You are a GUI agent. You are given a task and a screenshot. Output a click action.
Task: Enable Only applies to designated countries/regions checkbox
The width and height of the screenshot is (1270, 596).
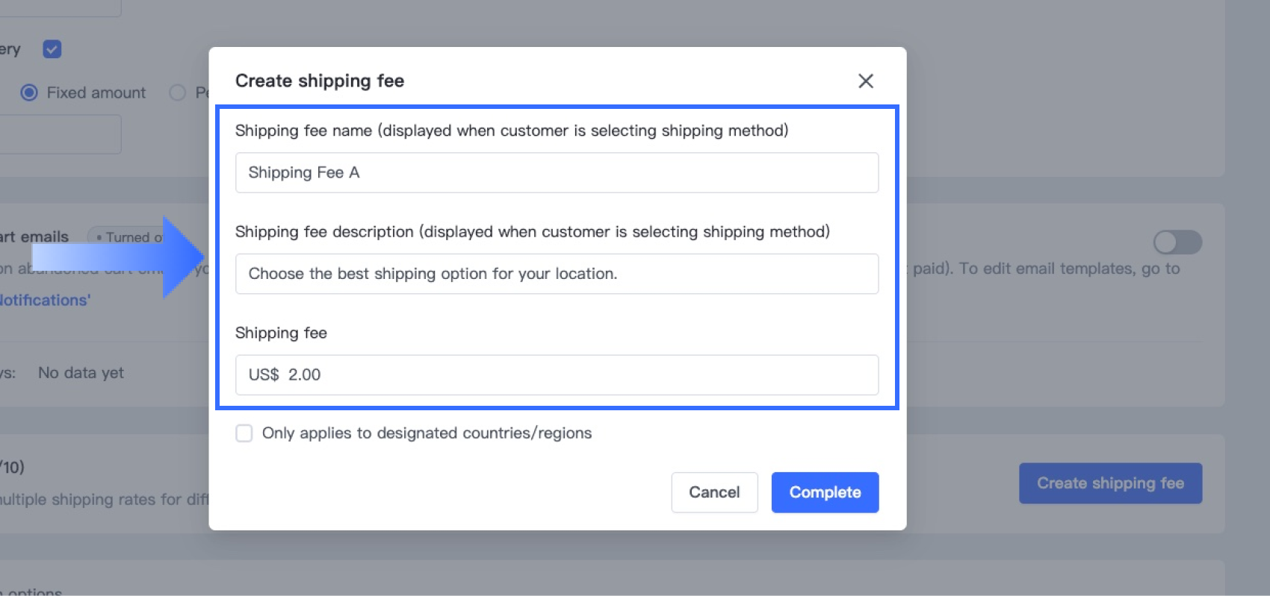pos(244,433)
